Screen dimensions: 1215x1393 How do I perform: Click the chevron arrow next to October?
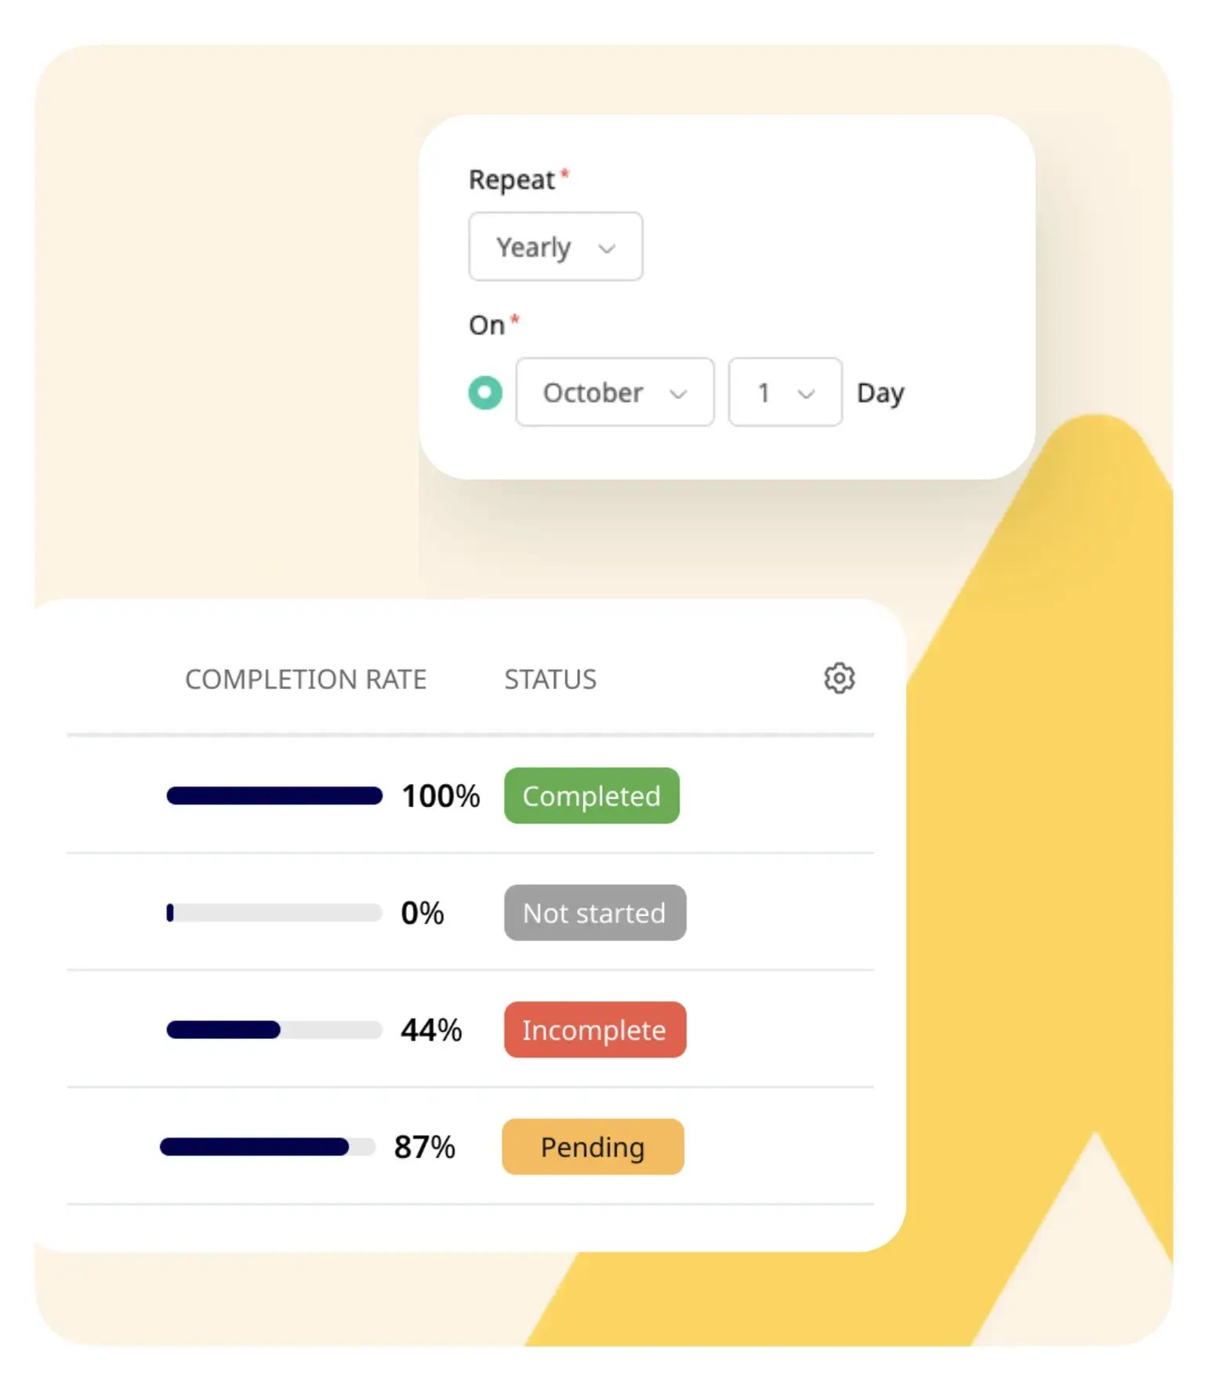pos(678,394)
